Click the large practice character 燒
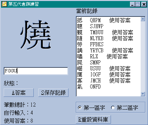 point(36,35)
